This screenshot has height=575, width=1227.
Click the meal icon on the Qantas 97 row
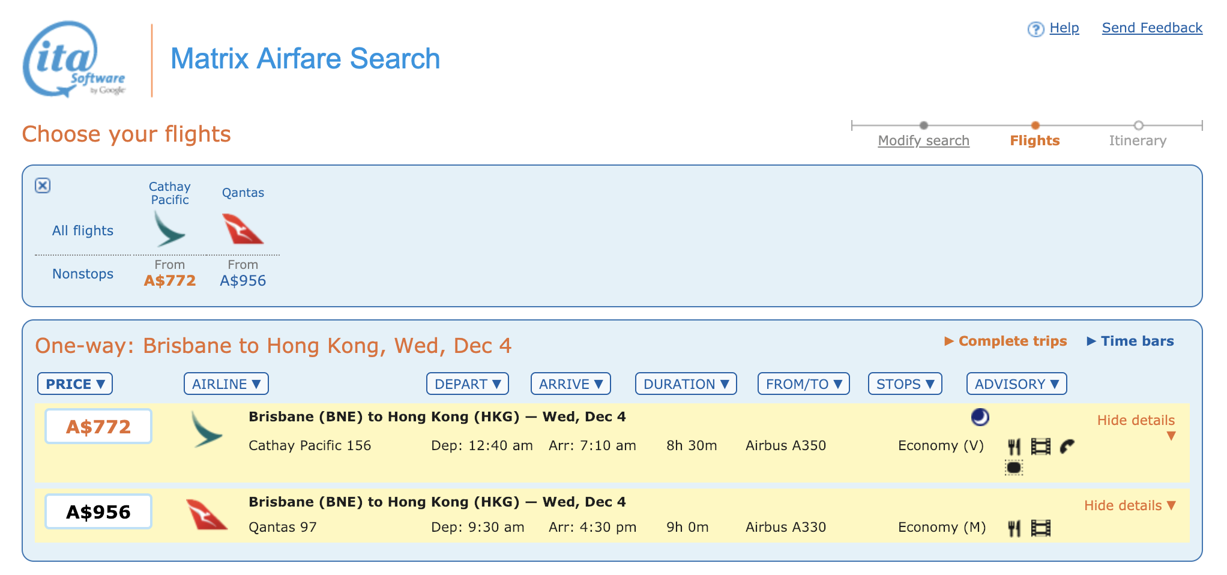(x=1014, y=528)
